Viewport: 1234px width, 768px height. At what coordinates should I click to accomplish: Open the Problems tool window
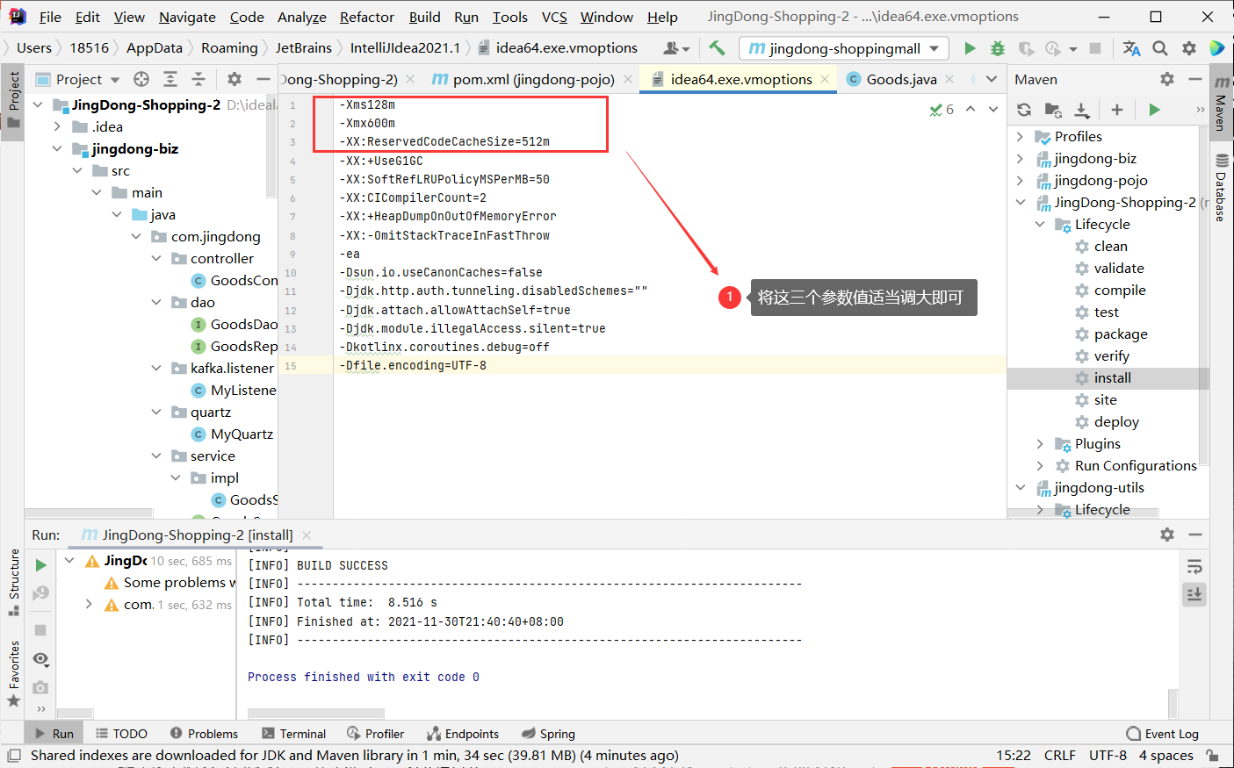coord(204,734)
